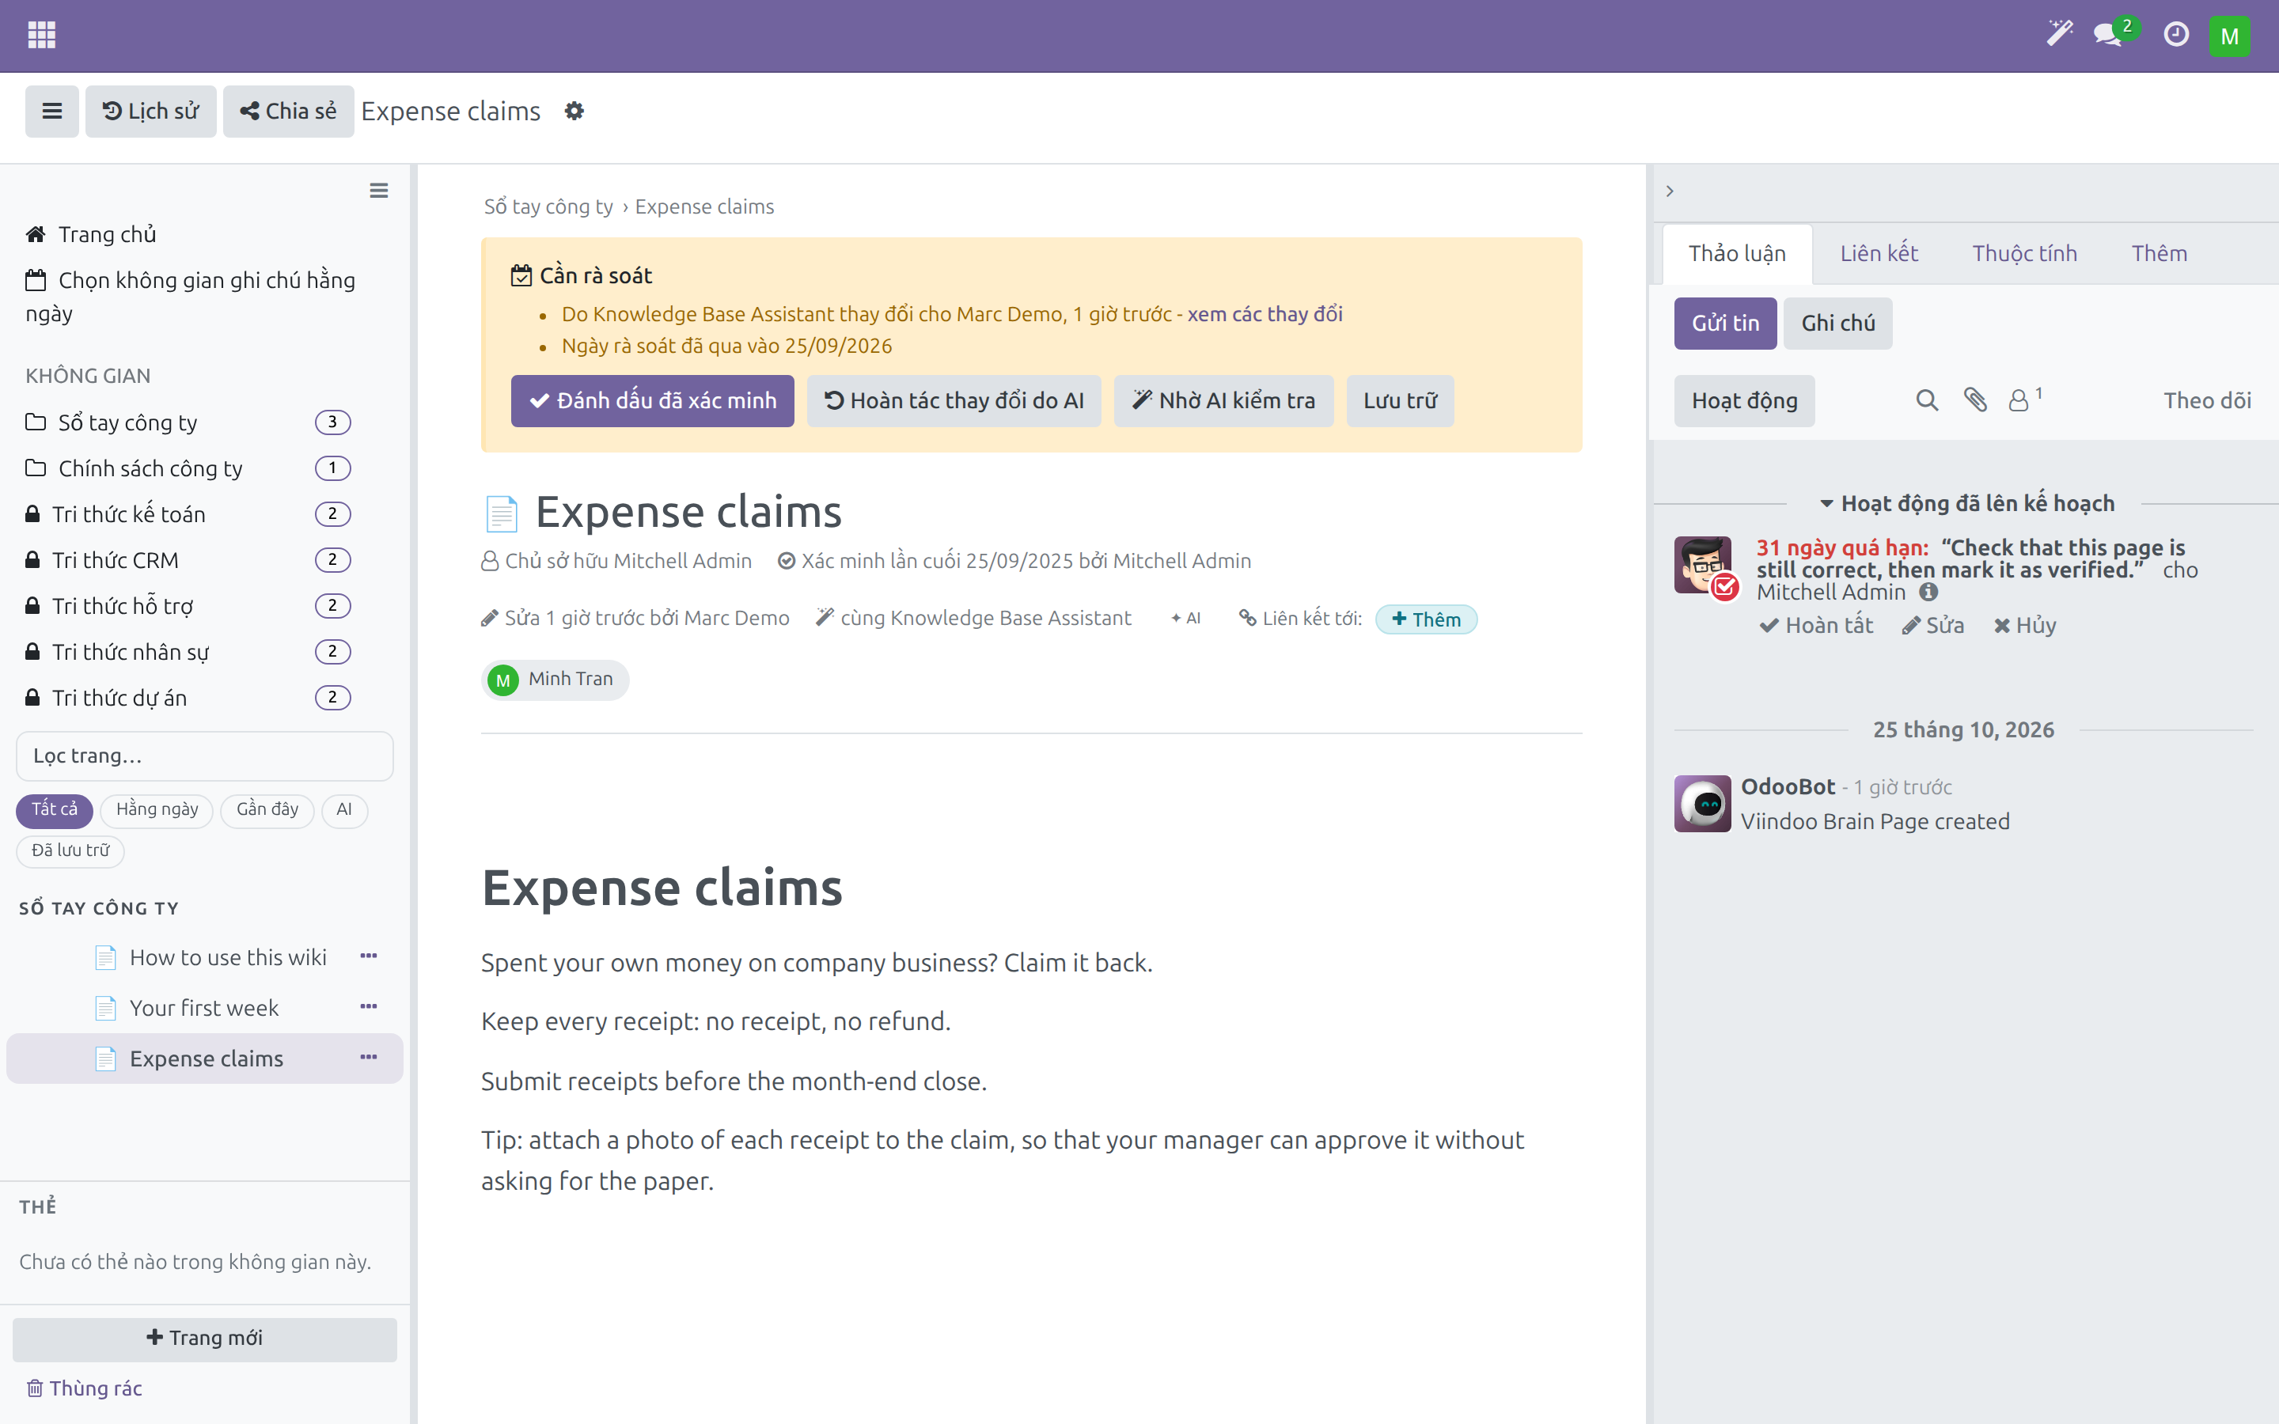Toggle the sidebar hamburger button
The height and width of the screenshot is (1424, 2279).
(x=51, y=111)
